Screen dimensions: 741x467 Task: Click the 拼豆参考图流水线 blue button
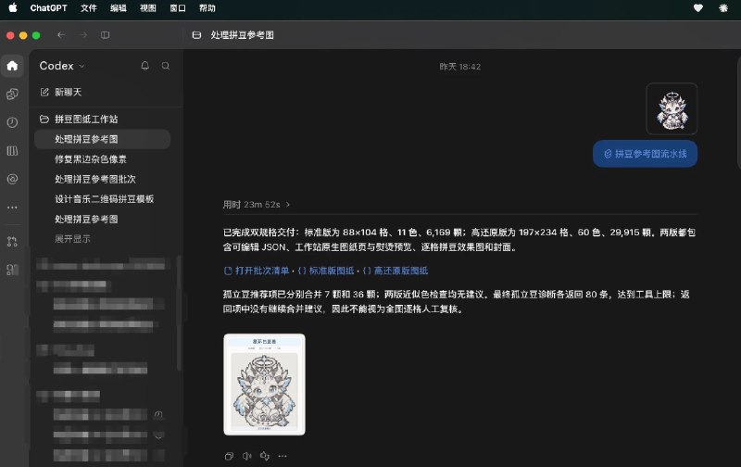(x=645, y=154)
